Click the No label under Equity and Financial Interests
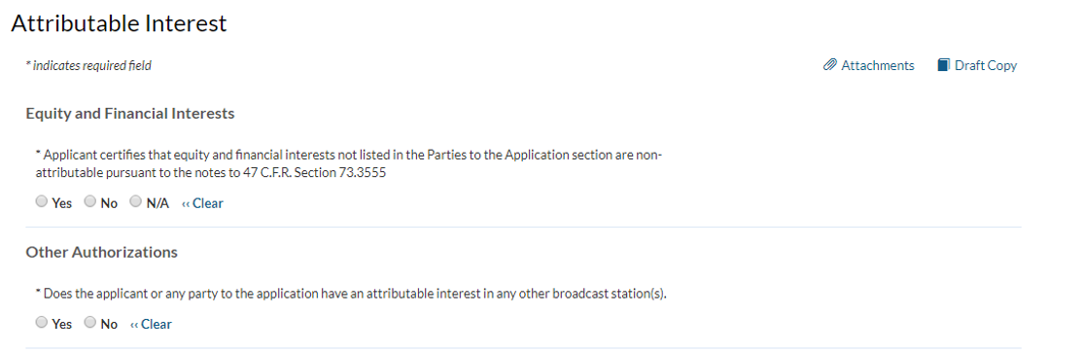This screenshot has width=1083, height=353. pos(109,203)
